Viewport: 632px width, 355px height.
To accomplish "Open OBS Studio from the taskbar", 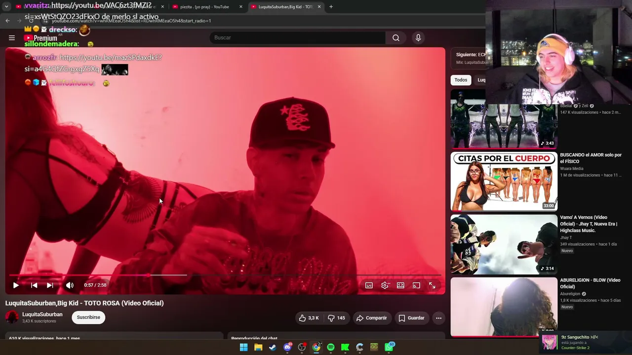I will (302, 347).
